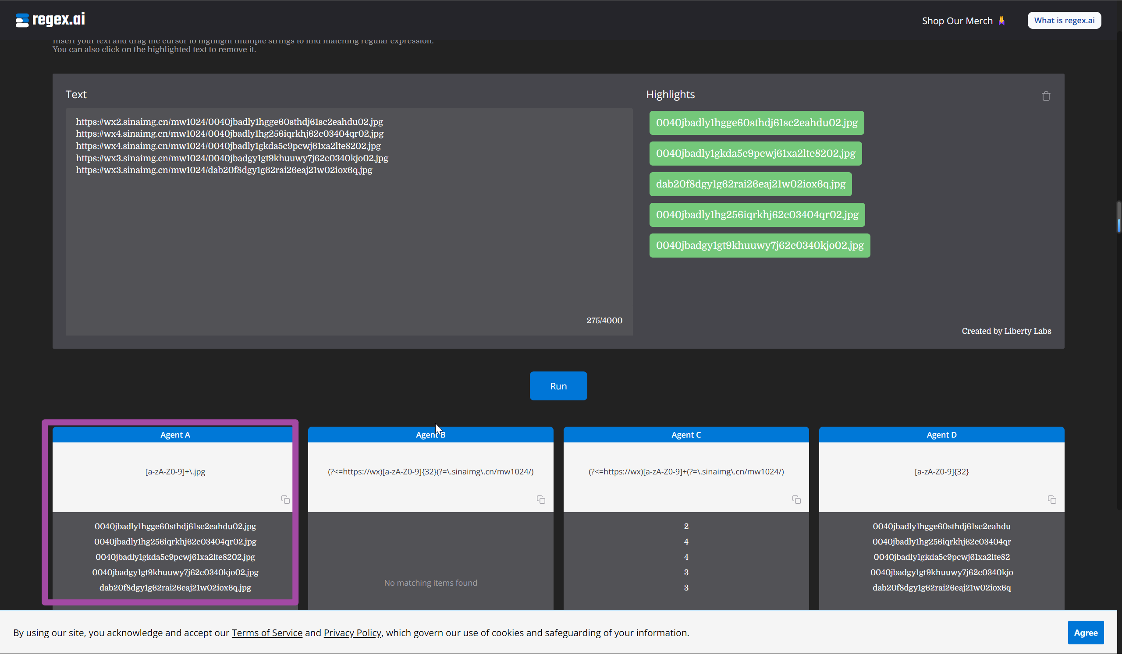This screenshot has height=654, width=1122.
Task: Click the page vertical scrollbar thumb
Action: (1119, 217)
